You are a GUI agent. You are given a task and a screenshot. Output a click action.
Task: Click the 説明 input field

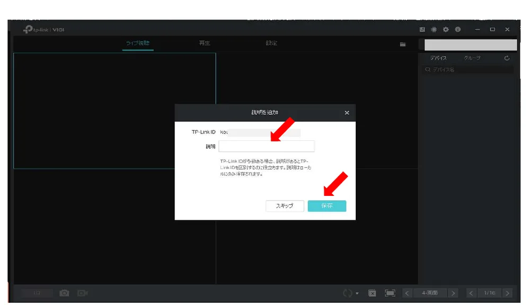(267, 146)
